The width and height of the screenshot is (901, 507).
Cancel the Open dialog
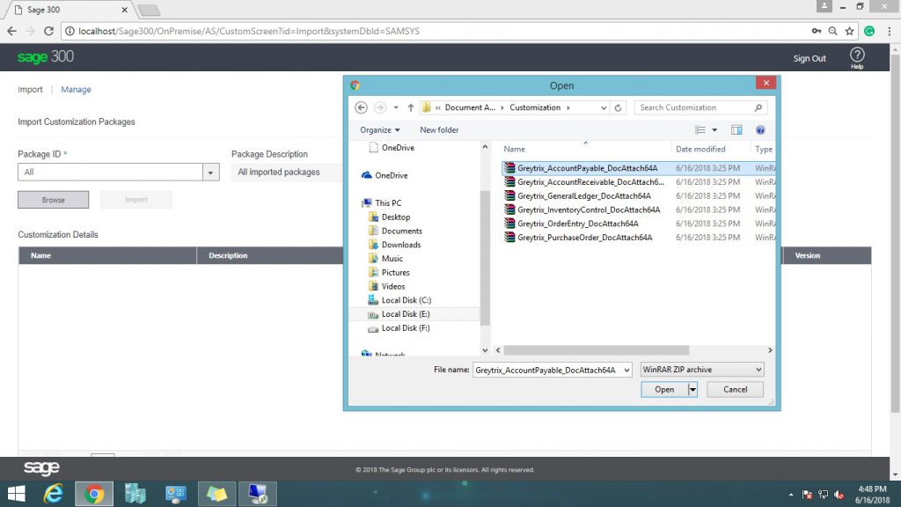tap(735, 390)
